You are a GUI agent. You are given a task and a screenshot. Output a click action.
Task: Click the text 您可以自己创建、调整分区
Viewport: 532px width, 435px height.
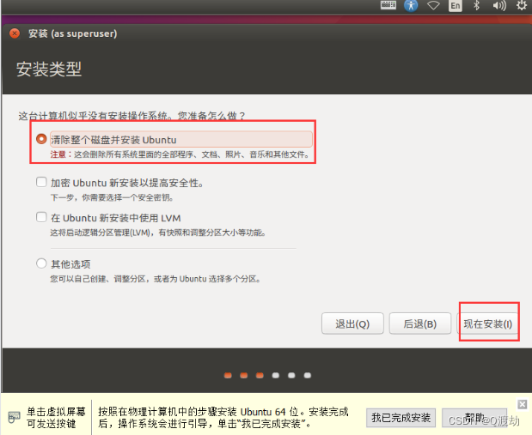[x=156, y=279]
